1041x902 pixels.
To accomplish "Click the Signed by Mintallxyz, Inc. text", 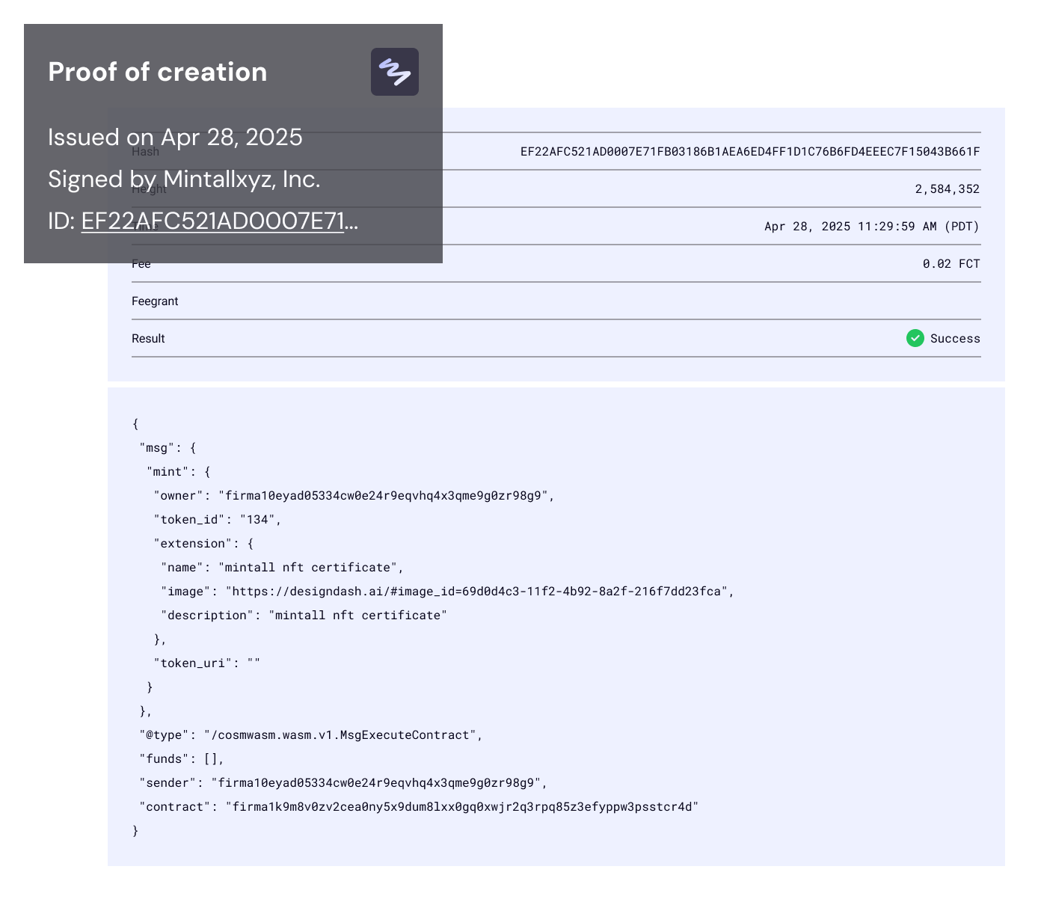I will tap(184, 180).
